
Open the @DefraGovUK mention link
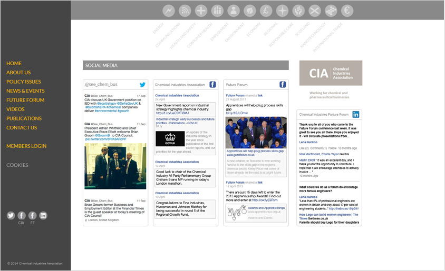pos(128,104)
